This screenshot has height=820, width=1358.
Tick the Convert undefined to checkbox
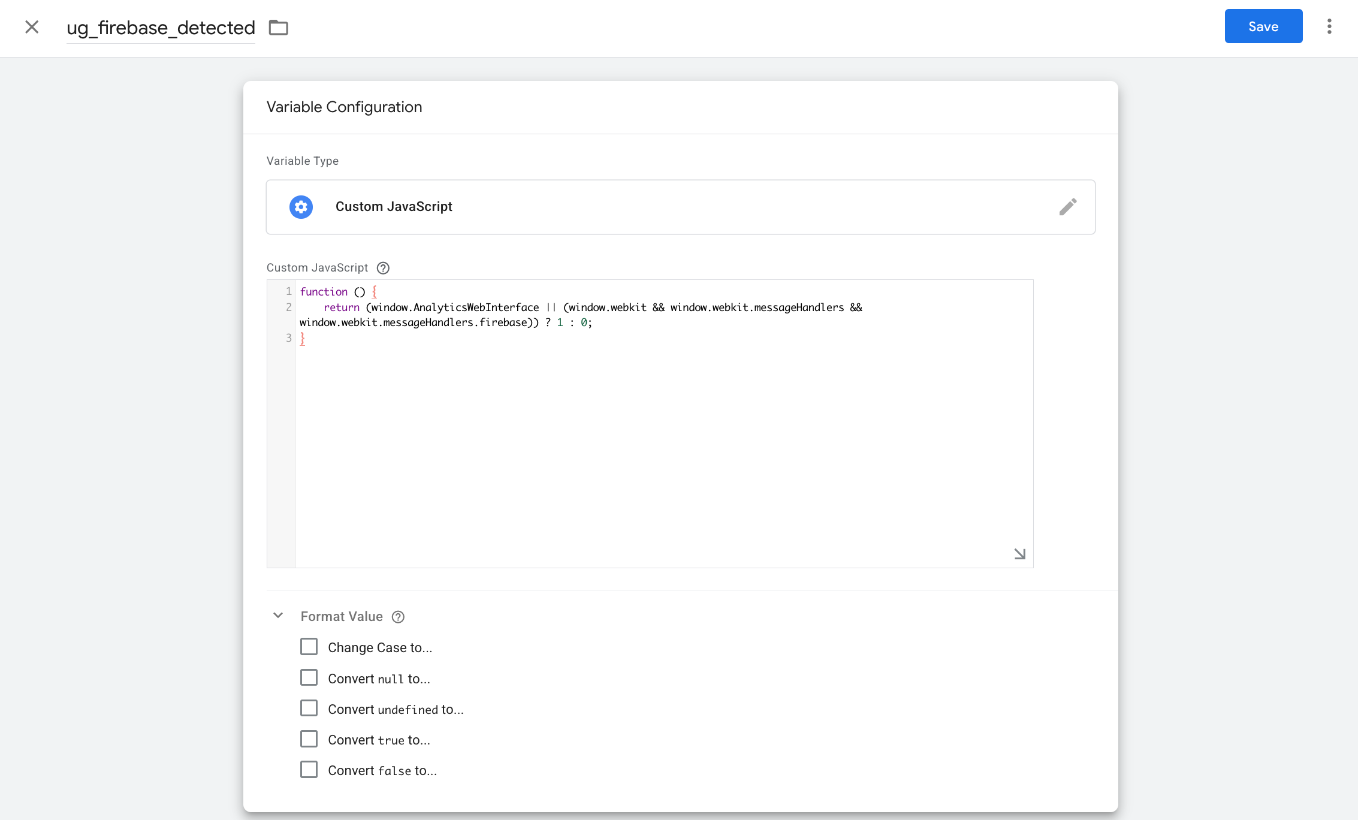pos(309,709)
